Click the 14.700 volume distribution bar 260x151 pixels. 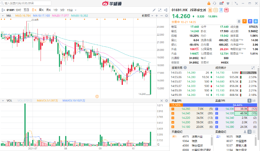pyautogui.click(x=248, y=73)
